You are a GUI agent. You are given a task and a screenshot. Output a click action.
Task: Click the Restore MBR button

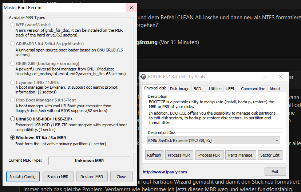(92, 177)
